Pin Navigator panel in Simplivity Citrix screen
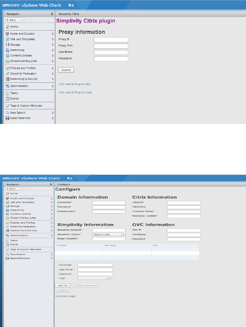The image size is (246, 327). click(x=52, y=14)
